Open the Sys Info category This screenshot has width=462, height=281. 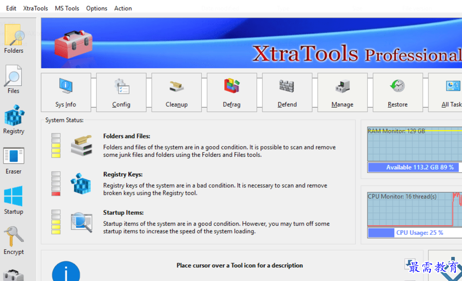point(66,92)
